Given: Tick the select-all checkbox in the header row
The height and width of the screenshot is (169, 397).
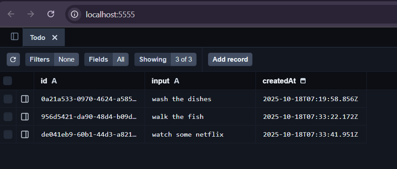Looking at the screenshot, I should coord(8,81).
